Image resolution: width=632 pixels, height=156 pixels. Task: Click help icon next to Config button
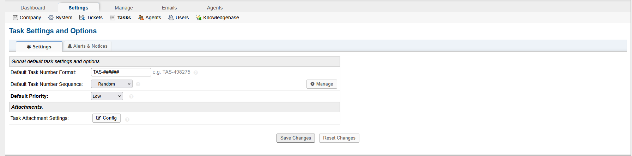(127, 120)
